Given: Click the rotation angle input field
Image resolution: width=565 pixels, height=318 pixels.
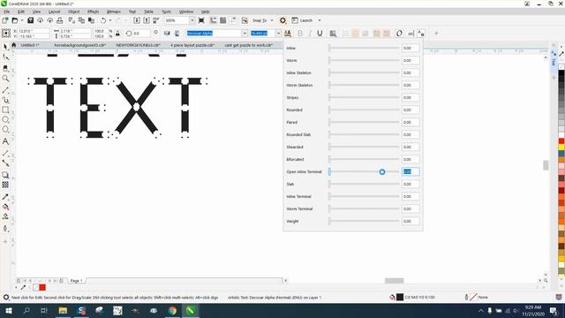Looking at the screenshot, I should coord(141,34).
